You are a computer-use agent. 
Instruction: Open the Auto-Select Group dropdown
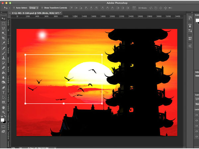33,7
